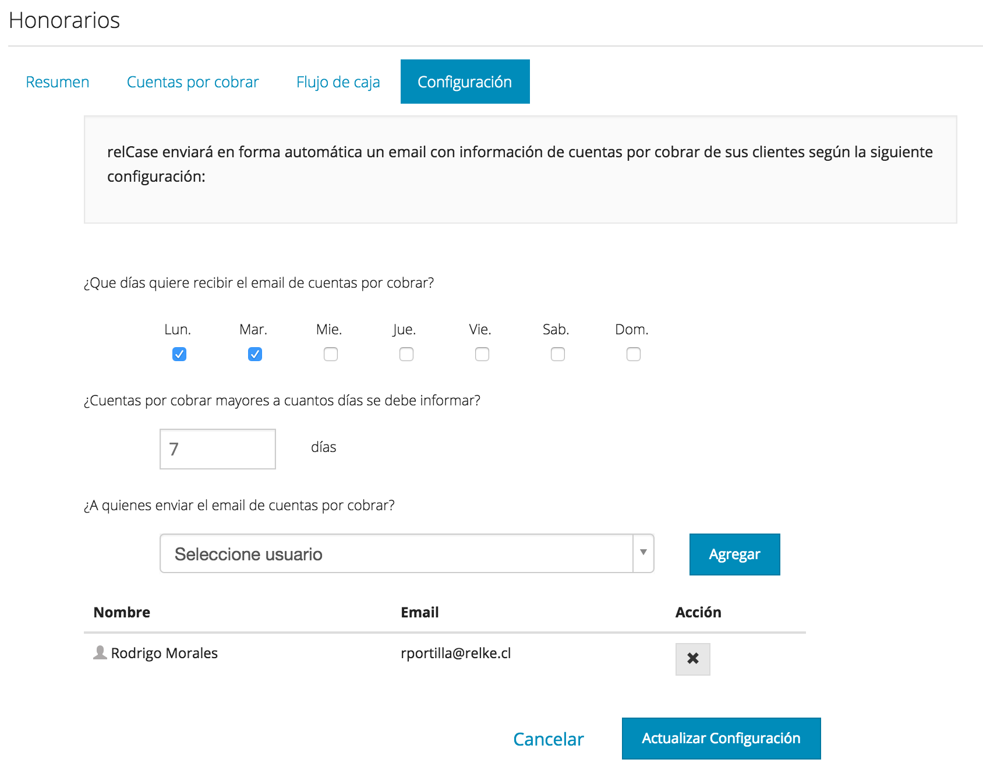The height and width of the screenshot is (777, 983).
Task: Tick the Dom. checkbox
Action: click(x=634, y=354)
